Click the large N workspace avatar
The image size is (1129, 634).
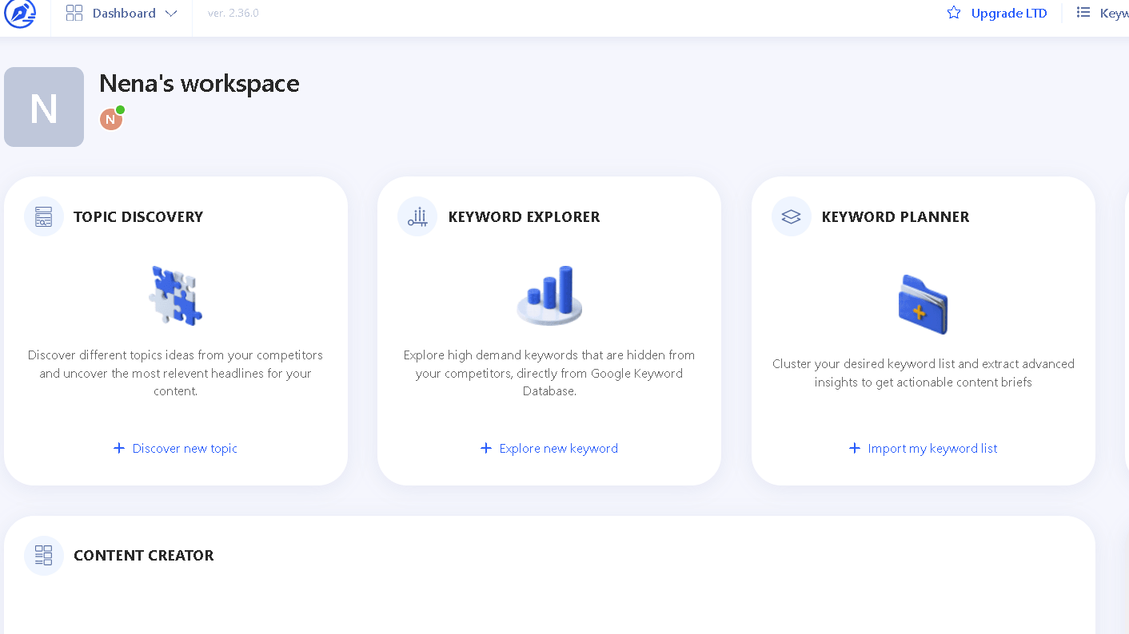(x=44, y=107)
